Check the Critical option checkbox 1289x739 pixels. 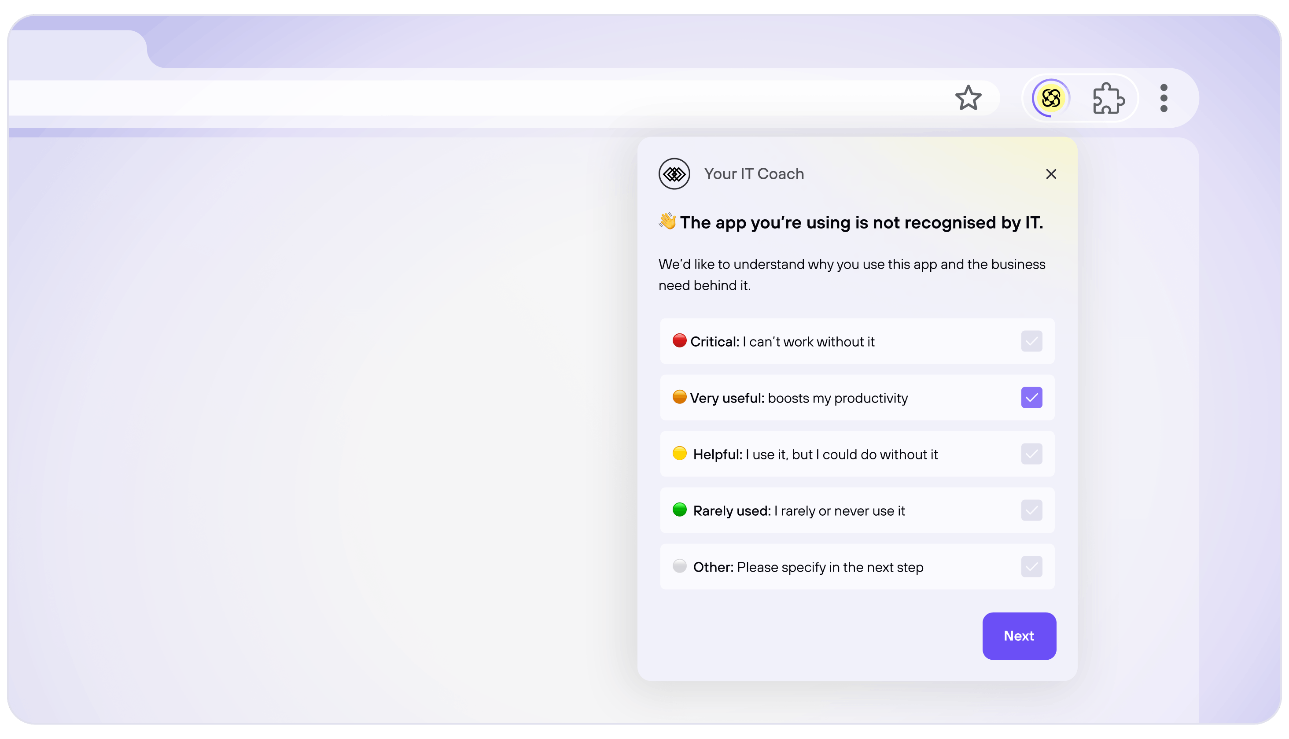tap(1031, 342)
